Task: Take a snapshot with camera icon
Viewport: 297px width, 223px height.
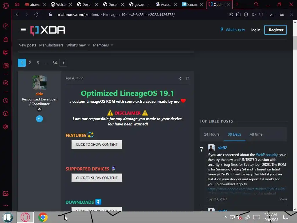Action: 238,15
